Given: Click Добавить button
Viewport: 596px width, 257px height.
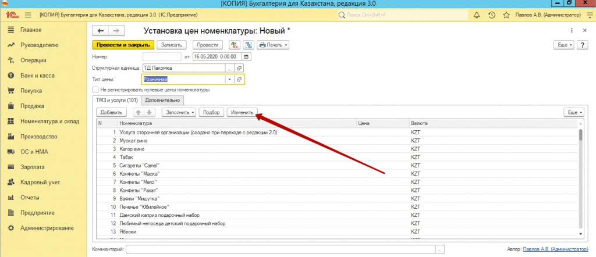Looking at the screenshot, I should pyautogui.click(x=111, y=112).
